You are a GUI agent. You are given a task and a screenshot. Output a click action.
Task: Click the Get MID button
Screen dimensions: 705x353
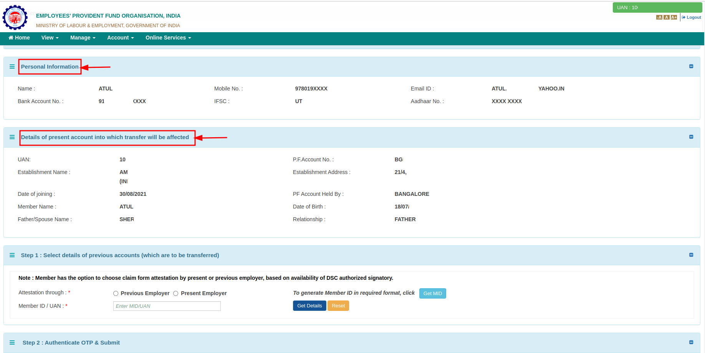point(432,293)
